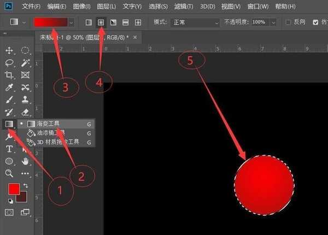Click inside the red circle selection

pyautogui.click(x=264, y=185)
